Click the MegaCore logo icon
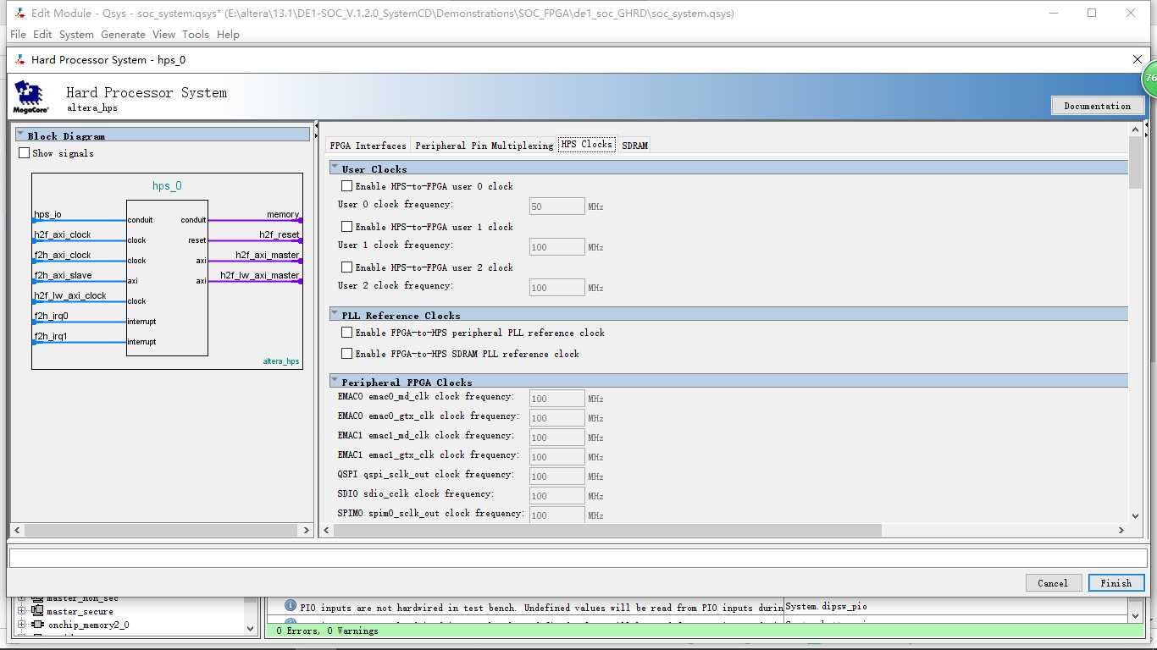1157x650 pixels. [x=30, y=97]
